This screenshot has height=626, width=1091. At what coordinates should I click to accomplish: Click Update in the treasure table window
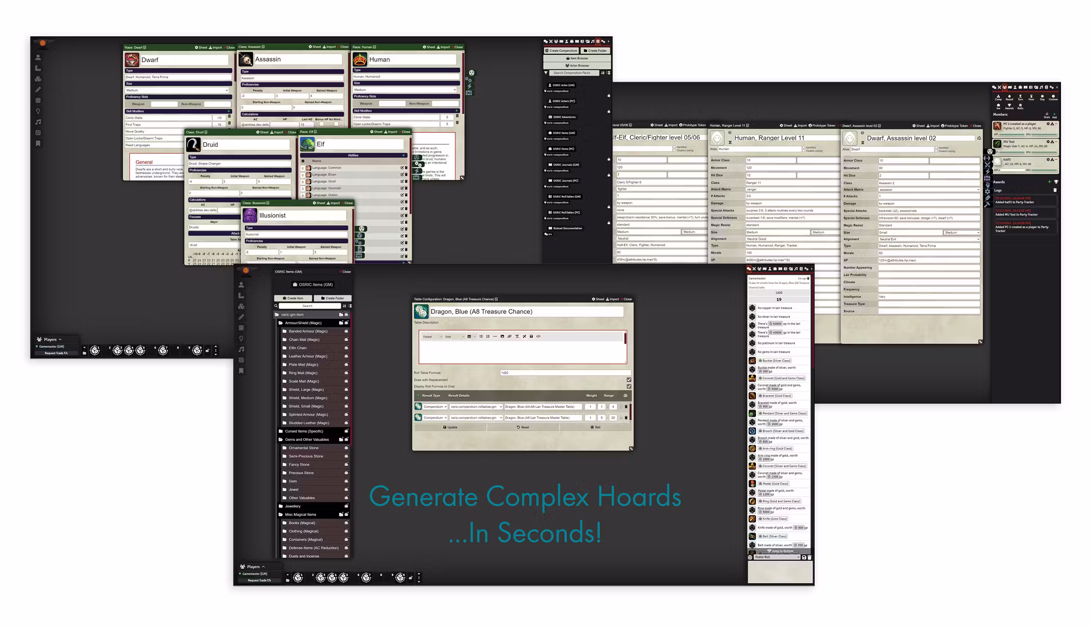(450, 427)
